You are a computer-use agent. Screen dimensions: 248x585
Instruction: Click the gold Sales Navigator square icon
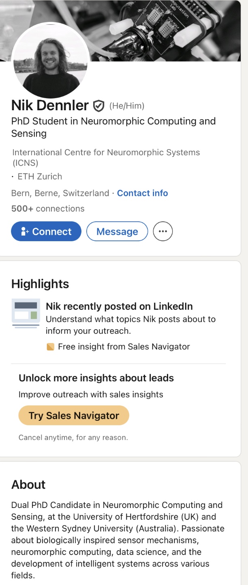click(51, 347)
